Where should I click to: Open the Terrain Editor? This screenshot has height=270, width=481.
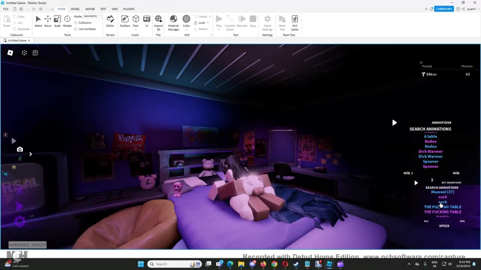click(110, 21)
